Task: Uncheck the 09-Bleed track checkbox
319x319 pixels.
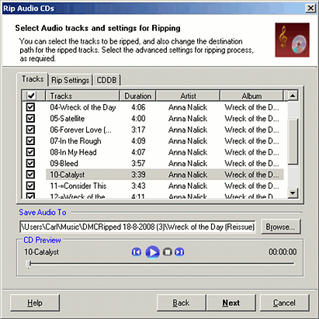Action: pyautogui.click(x=30, y=163)
